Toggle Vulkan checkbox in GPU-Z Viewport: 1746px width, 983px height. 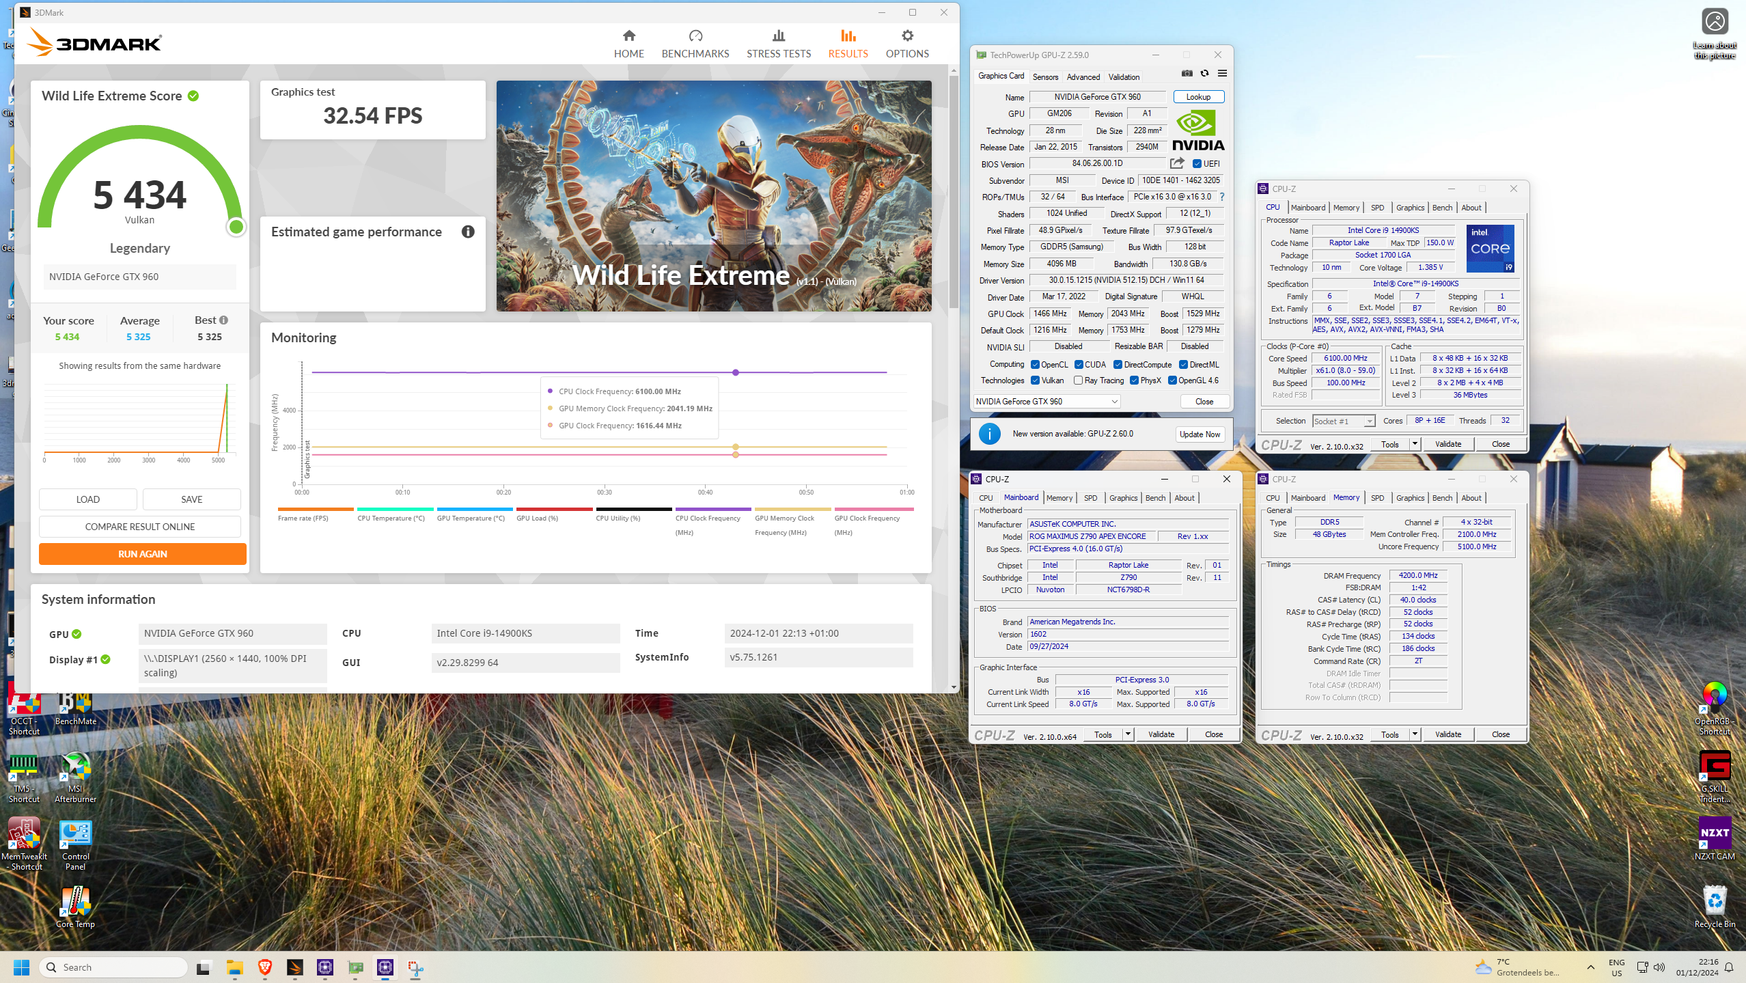coord(1035,380)
